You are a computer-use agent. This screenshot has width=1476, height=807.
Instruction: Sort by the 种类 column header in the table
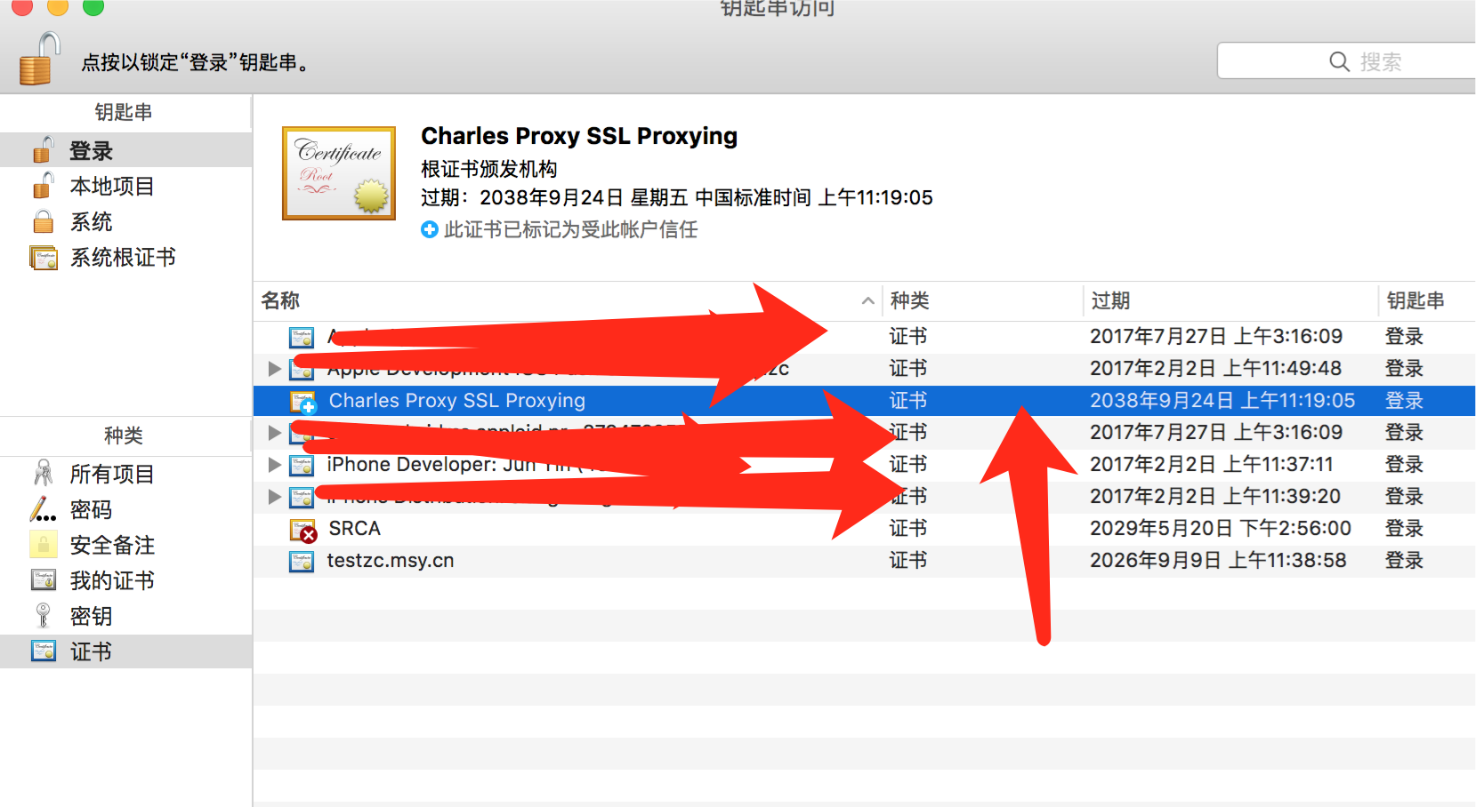click(982, 300)
